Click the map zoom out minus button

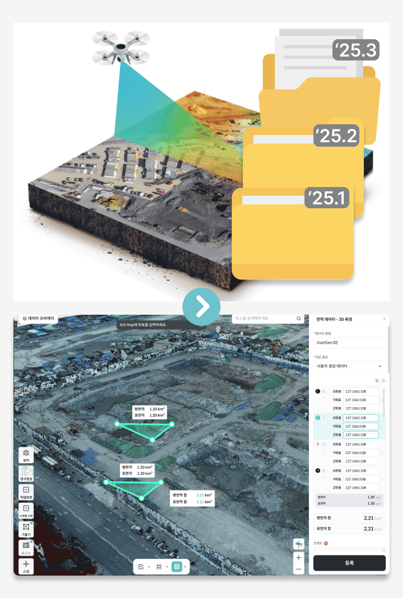[299, 568]
